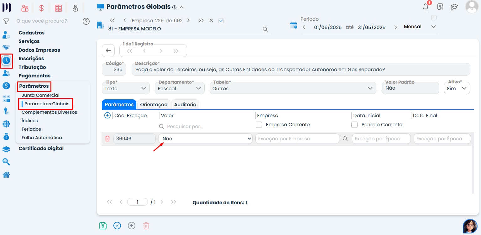Click the Exceção por Empresa field

click(x=297, y=138)
